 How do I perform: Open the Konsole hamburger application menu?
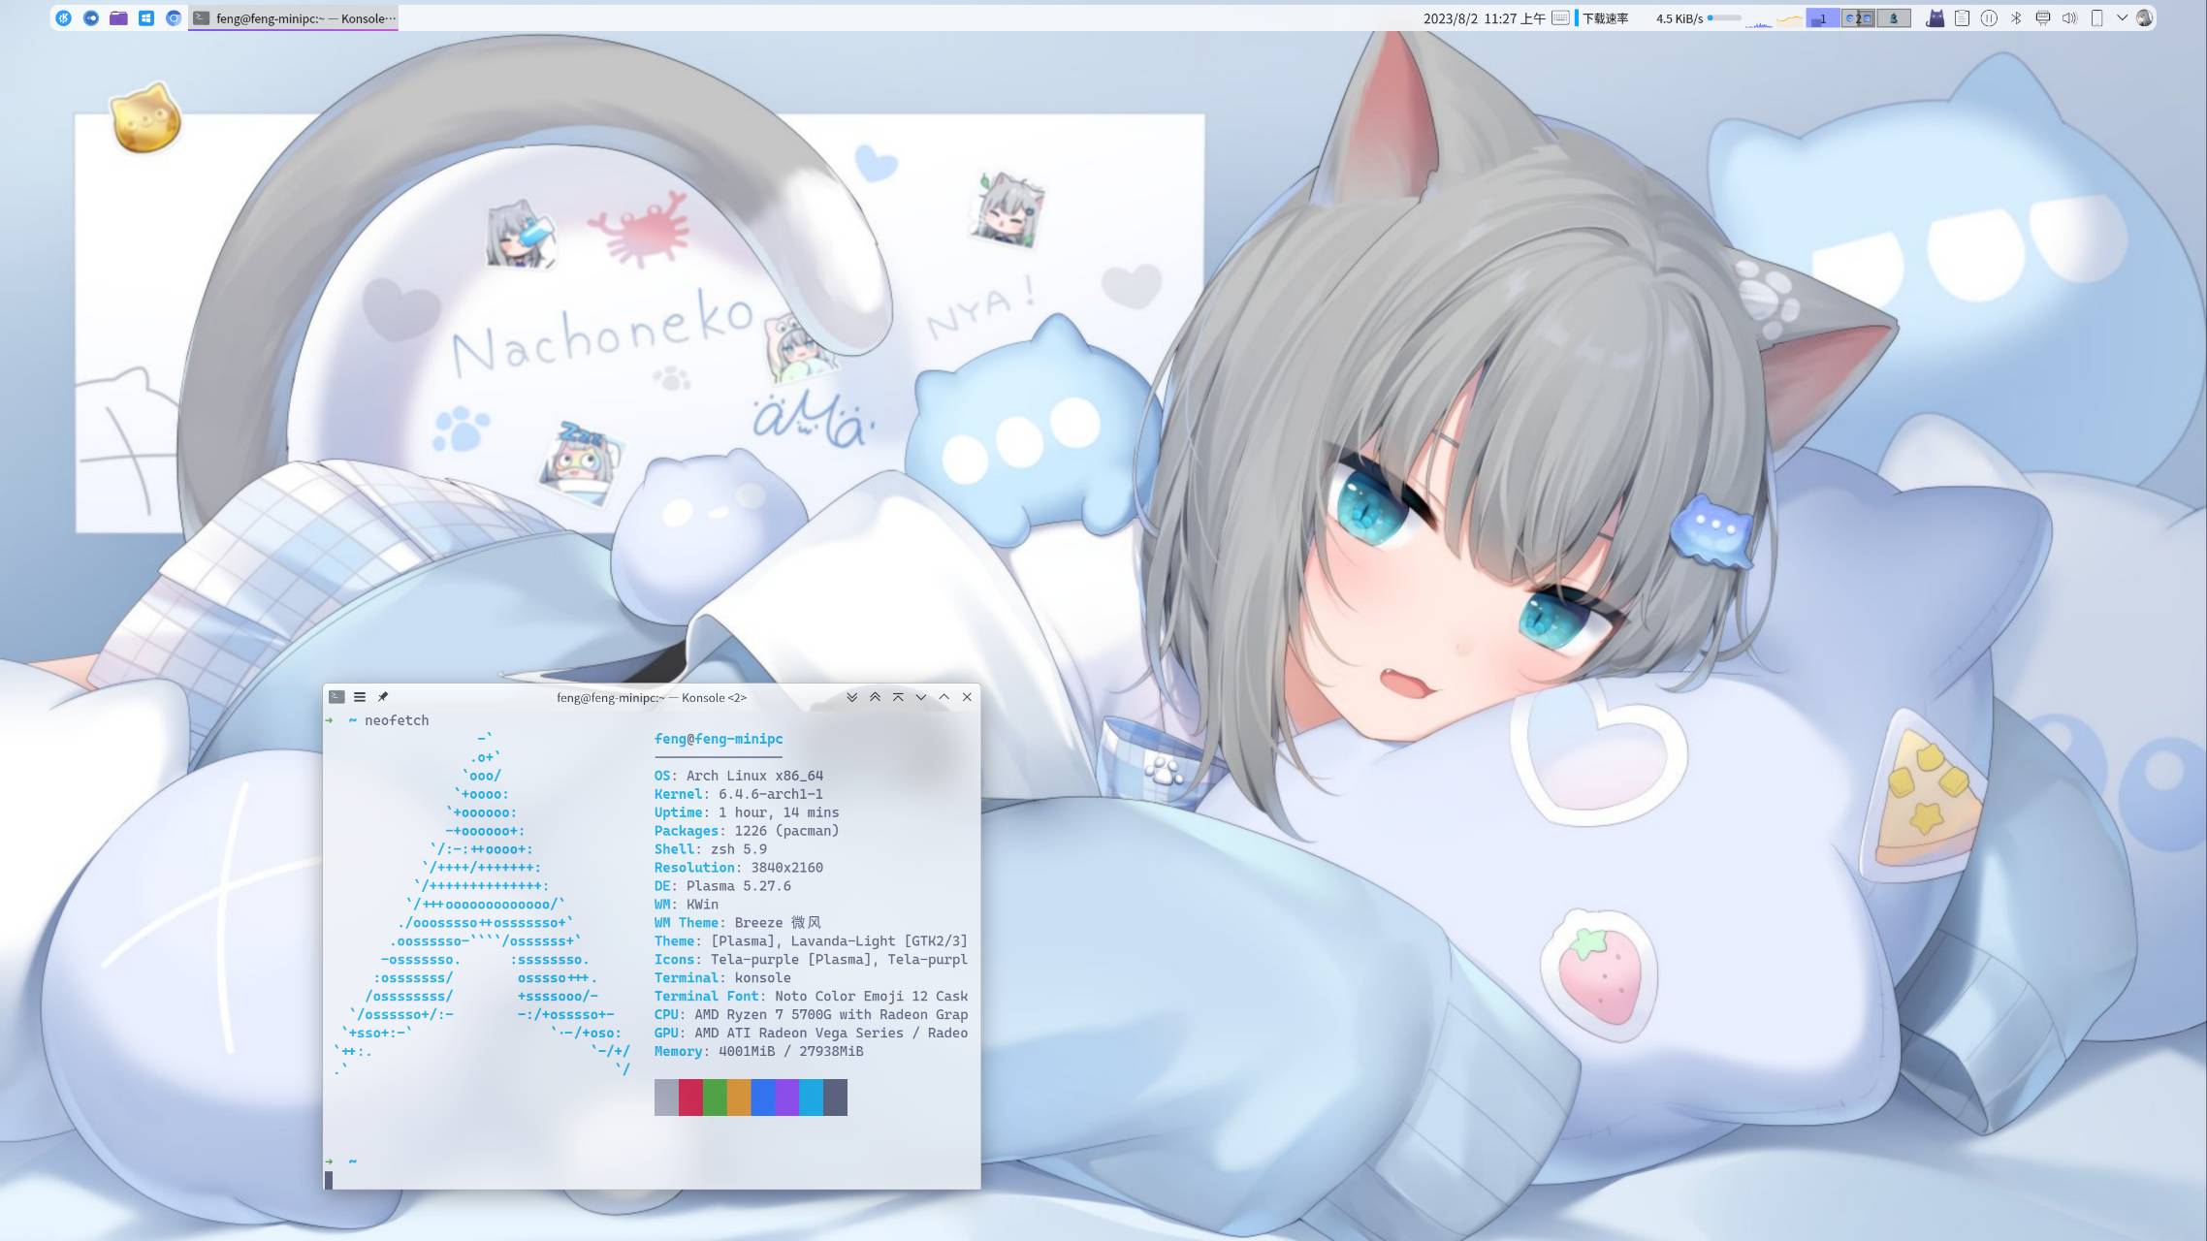[360, 697]
